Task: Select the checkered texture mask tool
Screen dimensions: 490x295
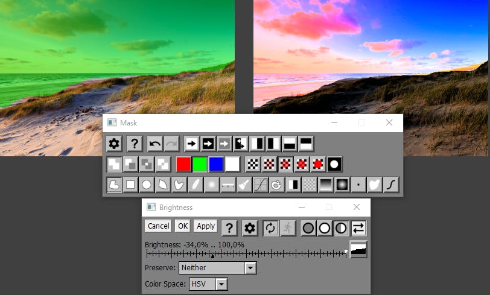Action: [x=310, y=185]
